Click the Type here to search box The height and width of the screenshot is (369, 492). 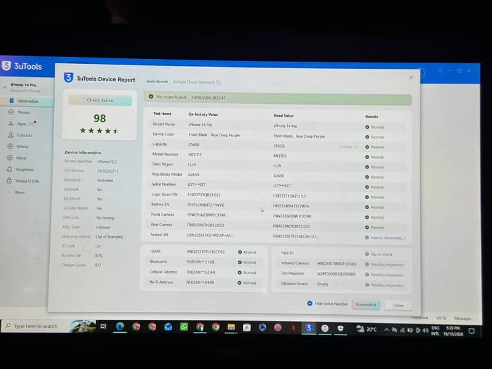tap(36, 327)
